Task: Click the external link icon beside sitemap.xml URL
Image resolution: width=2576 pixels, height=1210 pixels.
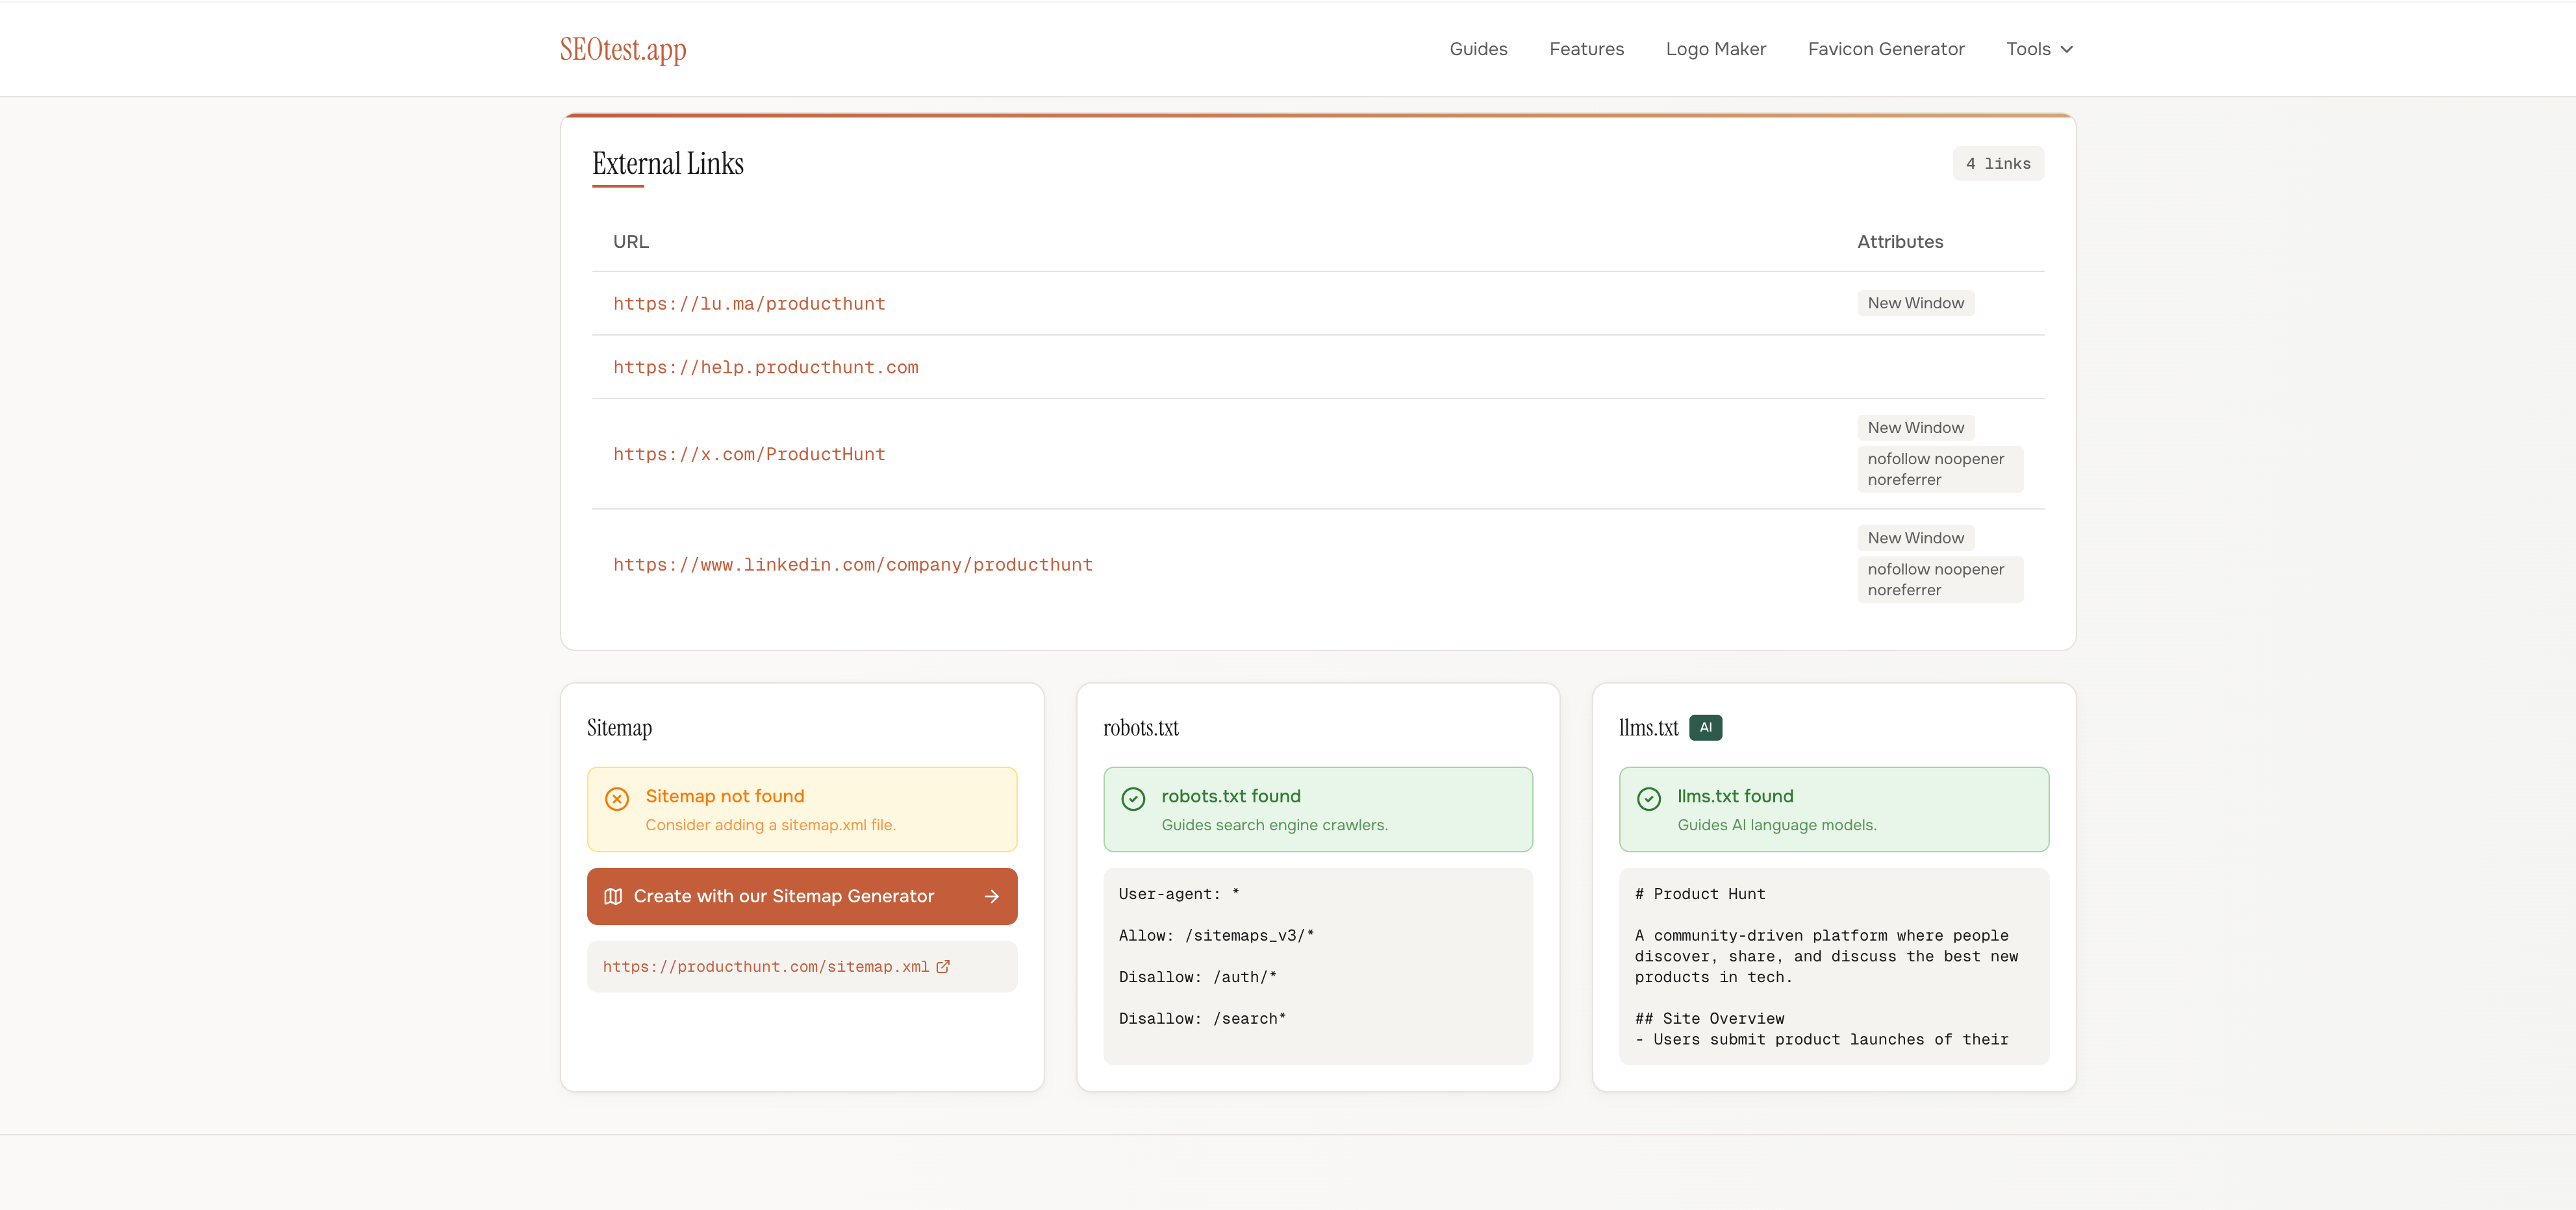Action: (943, 966)
